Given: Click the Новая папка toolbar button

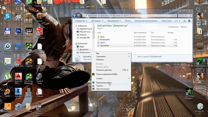Looking at the screenshot, I should coord(166,21).
